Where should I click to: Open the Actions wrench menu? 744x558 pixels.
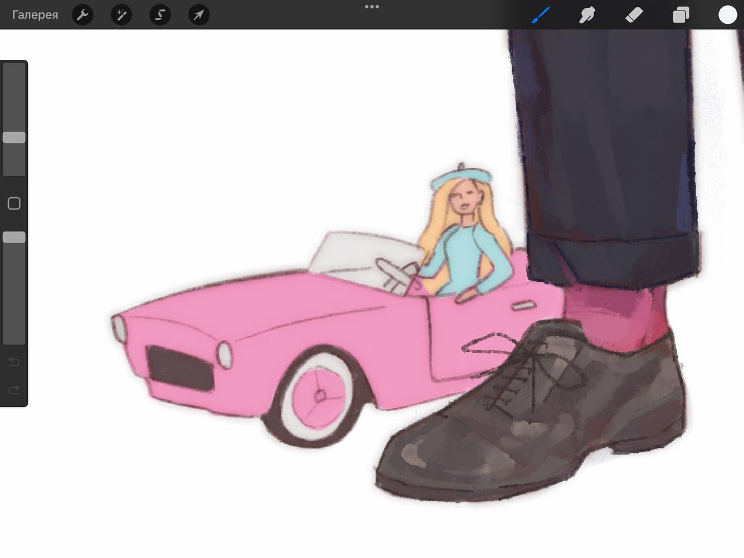click(83, 15)
